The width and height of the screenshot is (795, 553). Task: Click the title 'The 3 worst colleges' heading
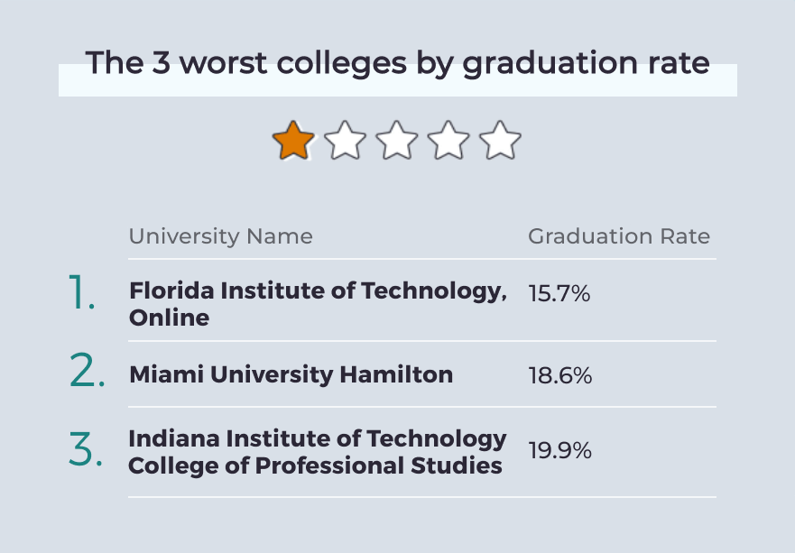coord(397,63)
